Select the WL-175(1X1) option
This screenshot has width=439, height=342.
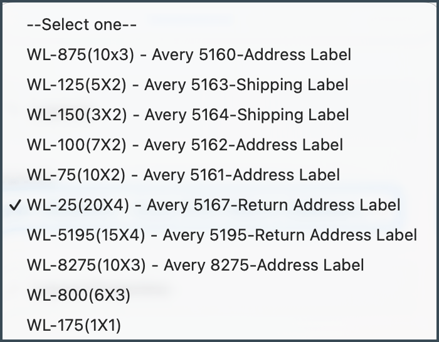point(74,325)
